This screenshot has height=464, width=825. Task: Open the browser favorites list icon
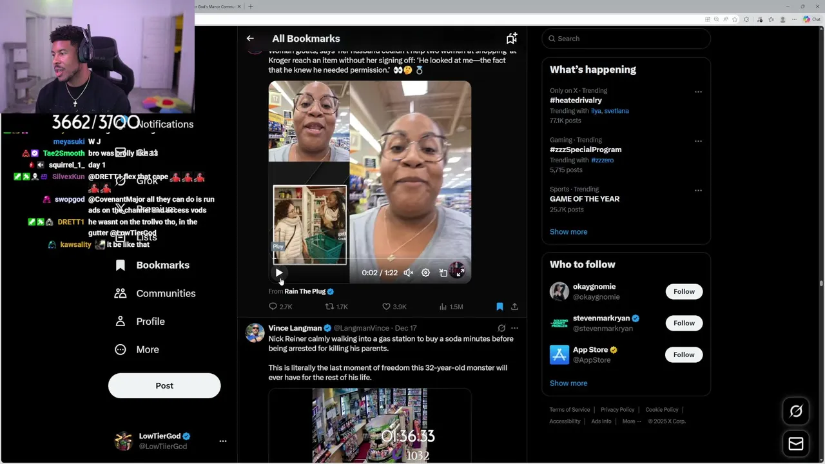pyautogui.click(x=771, y=19)
